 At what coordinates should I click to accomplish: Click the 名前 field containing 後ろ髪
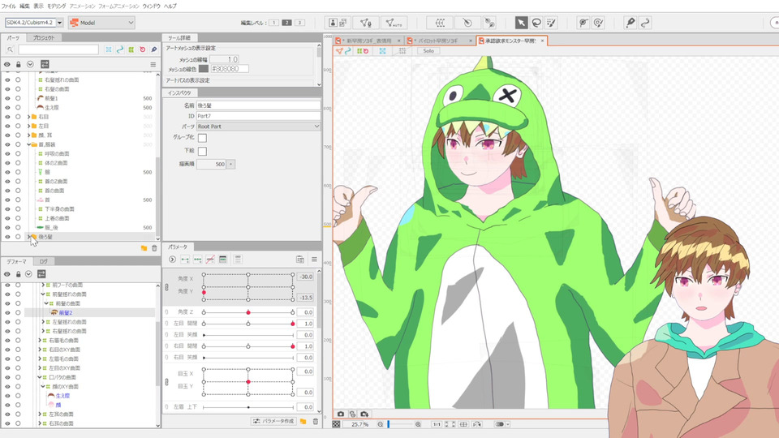pos(258,105)
